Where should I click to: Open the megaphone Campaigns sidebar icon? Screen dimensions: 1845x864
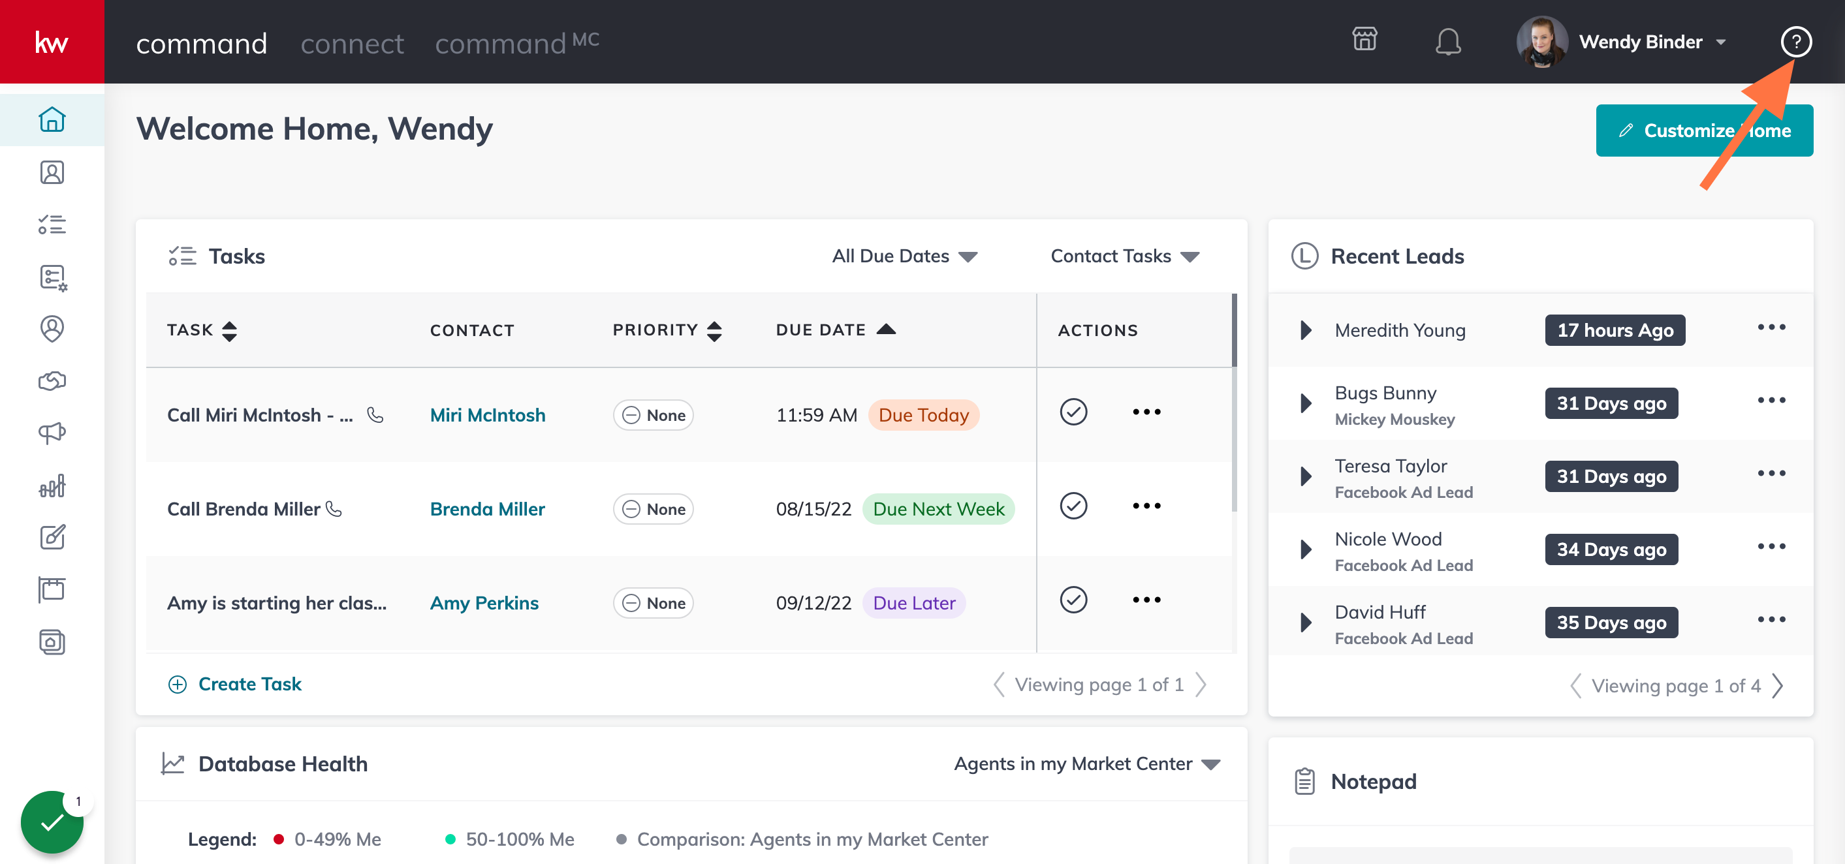(x=52, y=433)
